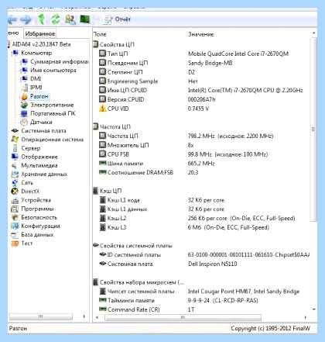Click the green board toolbar icon
The height and width of the screenshot is (342, 325).
84,19
